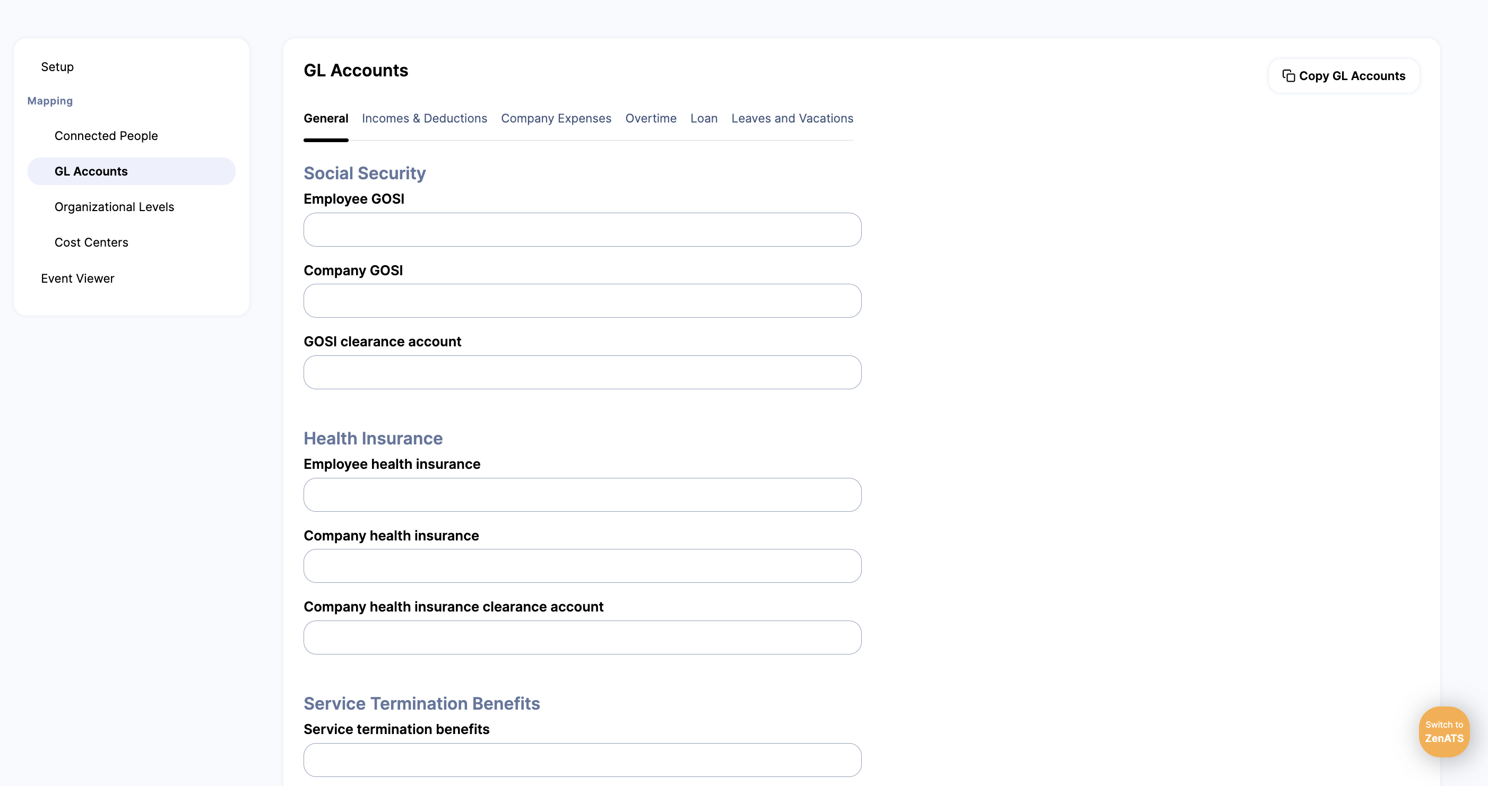
Task: Switch to the Incomes & Deductions tab
Action: coord(424,118)
